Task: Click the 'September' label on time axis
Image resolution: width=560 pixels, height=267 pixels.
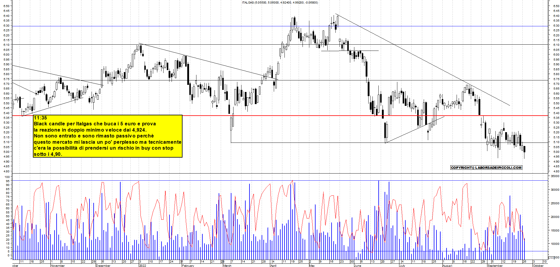Action: click(495, 266)
